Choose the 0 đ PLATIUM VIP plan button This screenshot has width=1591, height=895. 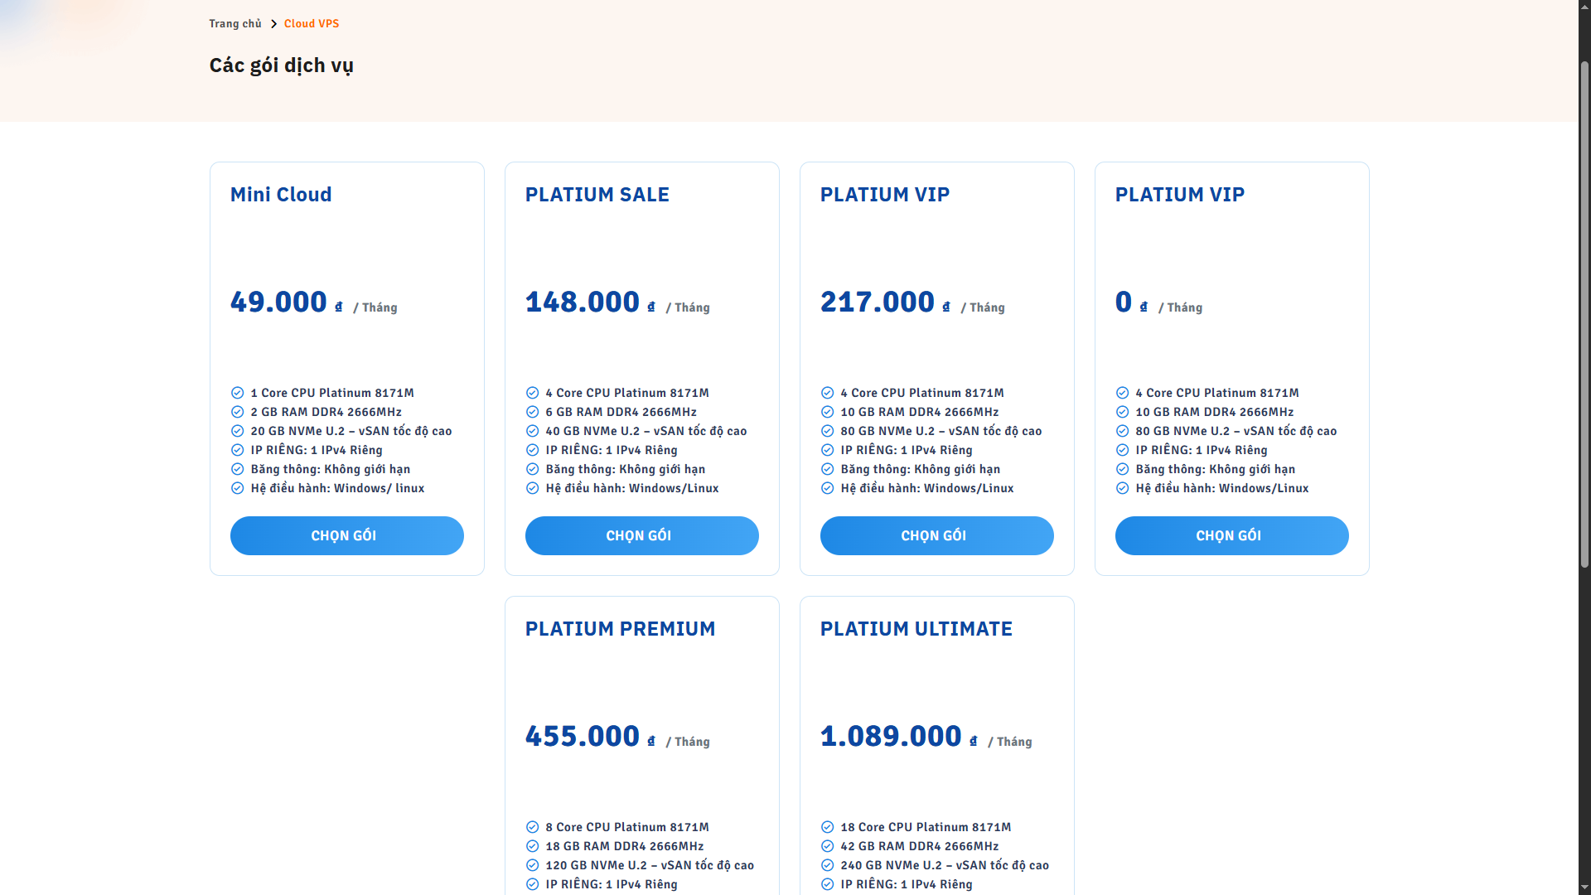coord(1231,535)
